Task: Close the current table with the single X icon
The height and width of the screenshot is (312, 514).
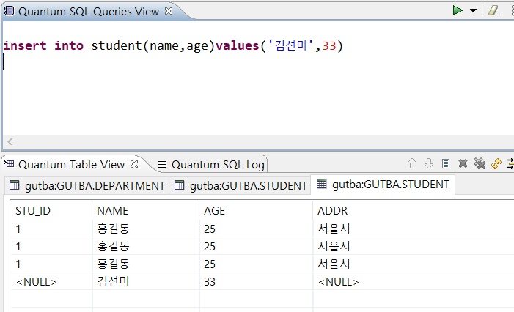Action: click(x=463, y=163)
